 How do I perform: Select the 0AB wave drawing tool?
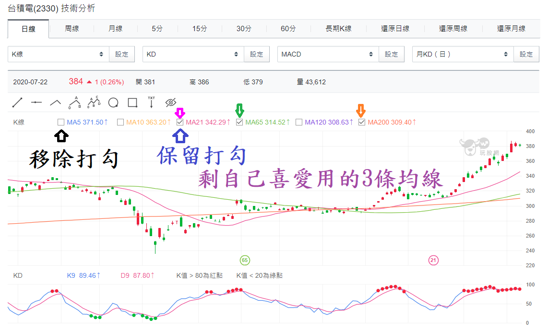coord(74,102)
